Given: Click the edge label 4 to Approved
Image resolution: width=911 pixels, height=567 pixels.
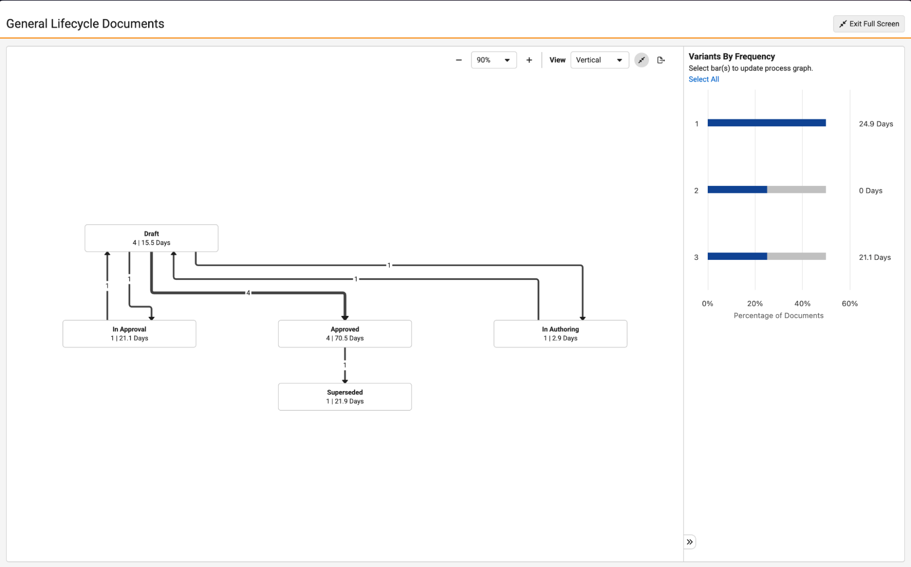Looking at the screenshot, I should click(x=248, y=293).
